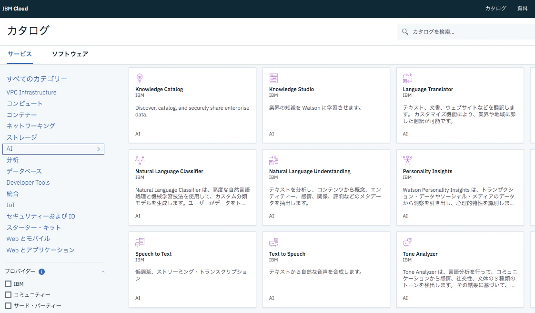The height and width of the screenshot is (313, 535).
Task: Go to IBM Cloud home logo
Action: tap(15, 9)
